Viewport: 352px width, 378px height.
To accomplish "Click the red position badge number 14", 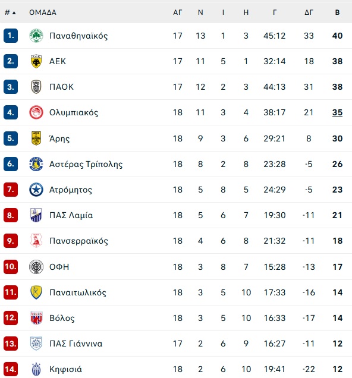I will tap(11, 369).
